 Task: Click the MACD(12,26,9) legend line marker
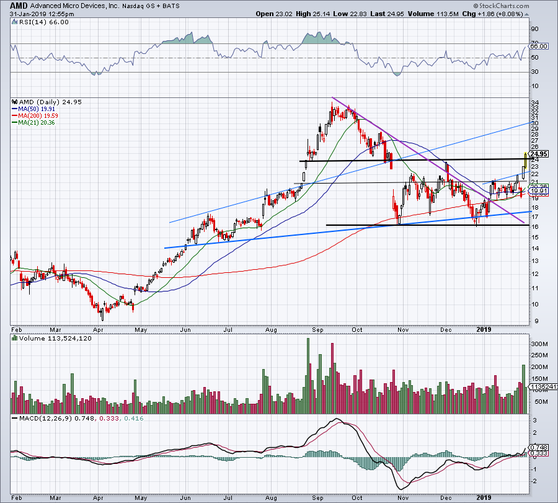15,418
